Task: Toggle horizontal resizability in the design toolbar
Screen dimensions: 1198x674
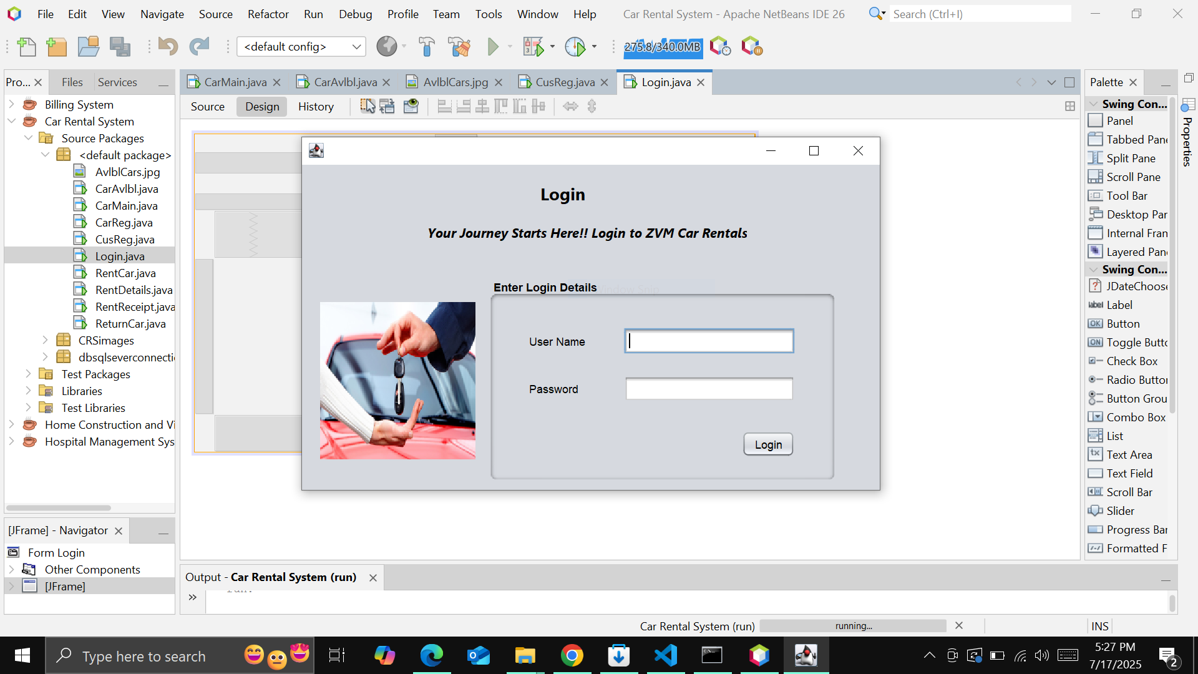Action: 570,106
